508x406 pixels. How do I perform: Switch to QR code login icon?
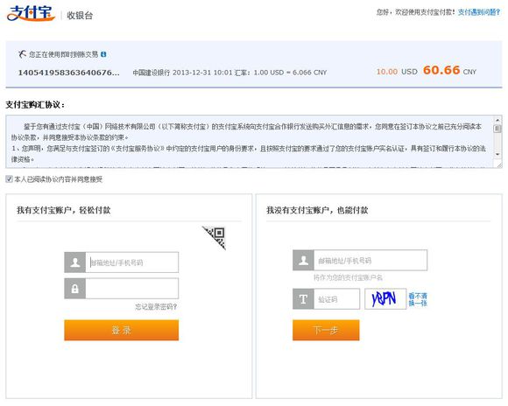(215, 237)
